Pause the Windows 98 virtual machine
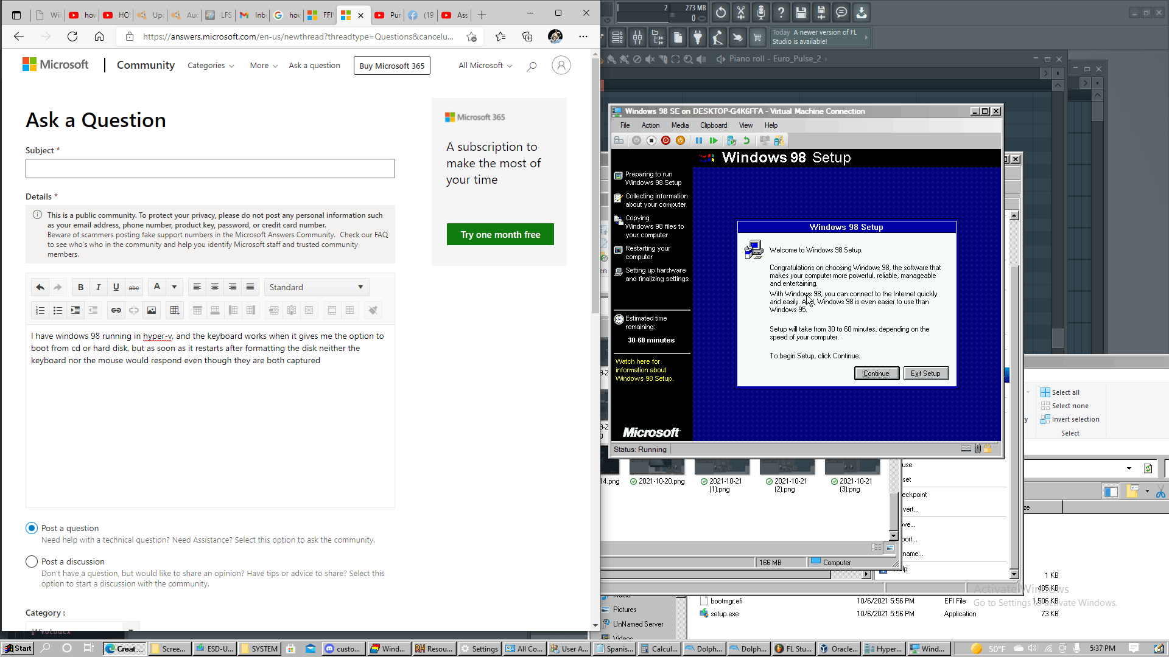This screenshot has width=1169, height=657. coord(699,141)
